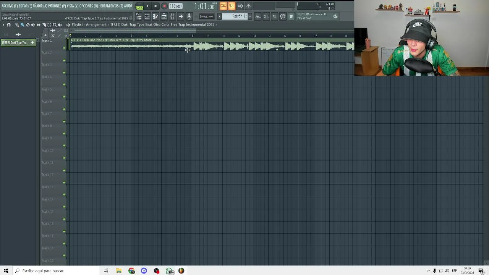489x275 pixels.
Task: Select the Delete tool
Action: click(x=28, y=25)
